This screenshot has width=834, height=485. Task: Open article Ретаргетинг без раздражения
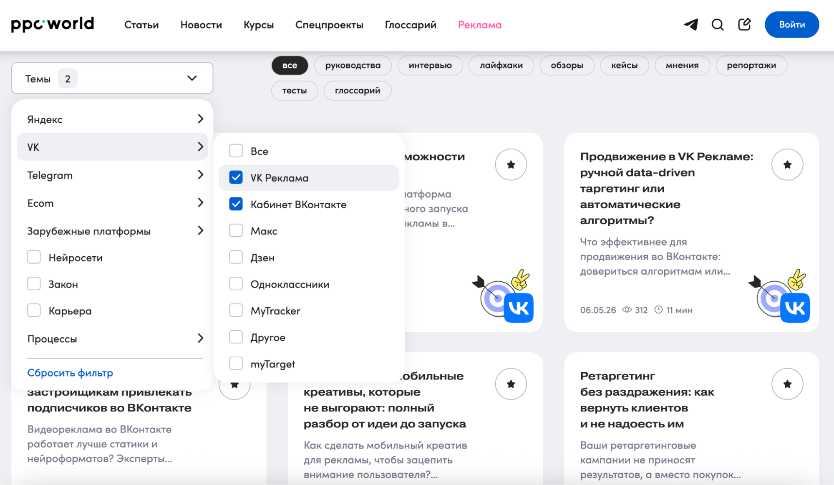click(x=647, y=400)
